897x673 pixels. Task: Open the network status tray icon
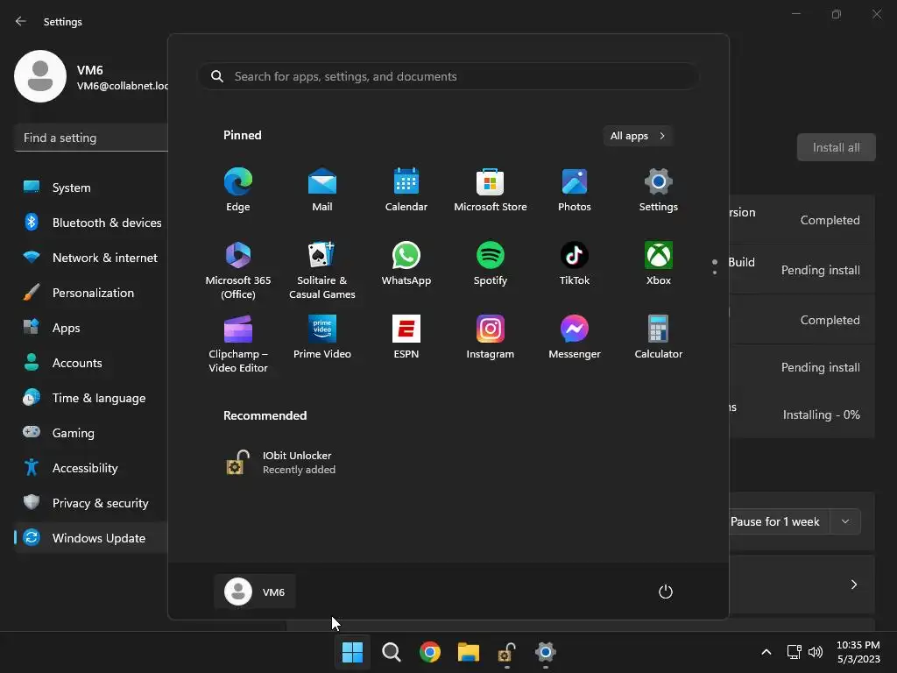(794, 652)
